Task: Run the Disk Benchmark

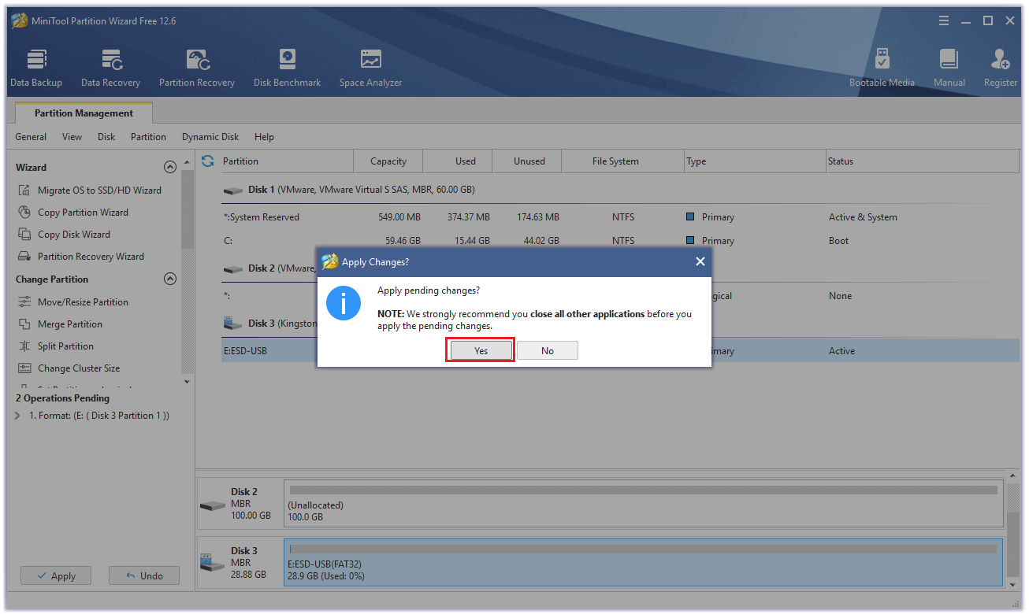Action: (287, 68)
